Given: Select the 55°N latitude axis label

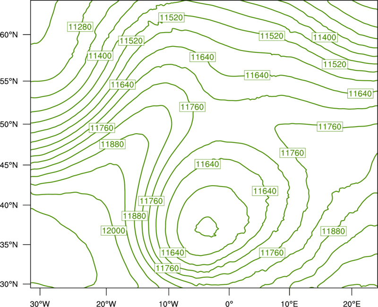Looking at the screenshot, I should click(9, 81).
